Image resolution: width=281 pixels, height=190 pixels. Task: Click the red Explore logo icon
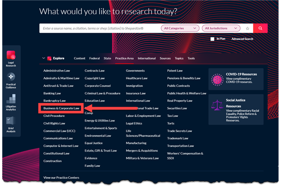[x=49, y=58]
